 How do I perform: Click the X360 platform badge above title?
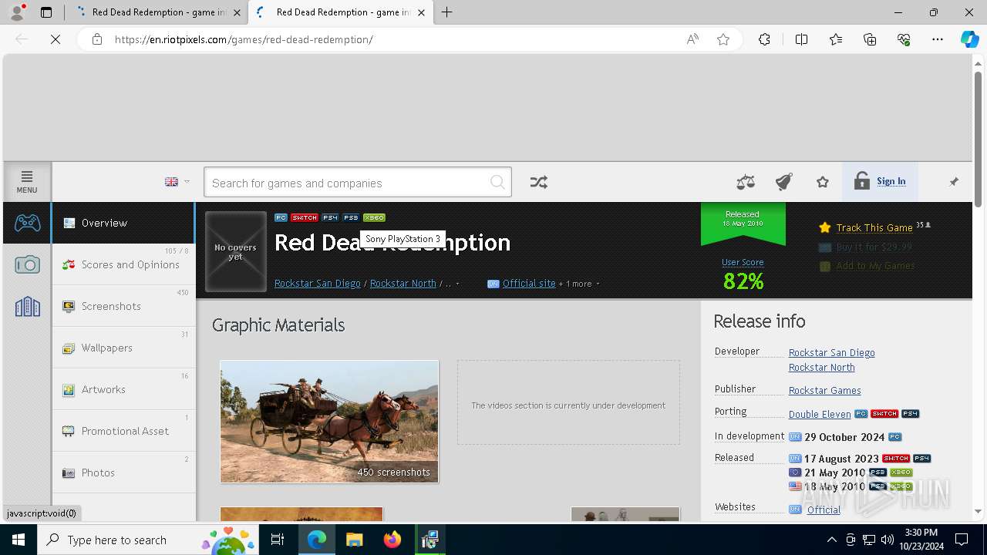pos(374,217)
